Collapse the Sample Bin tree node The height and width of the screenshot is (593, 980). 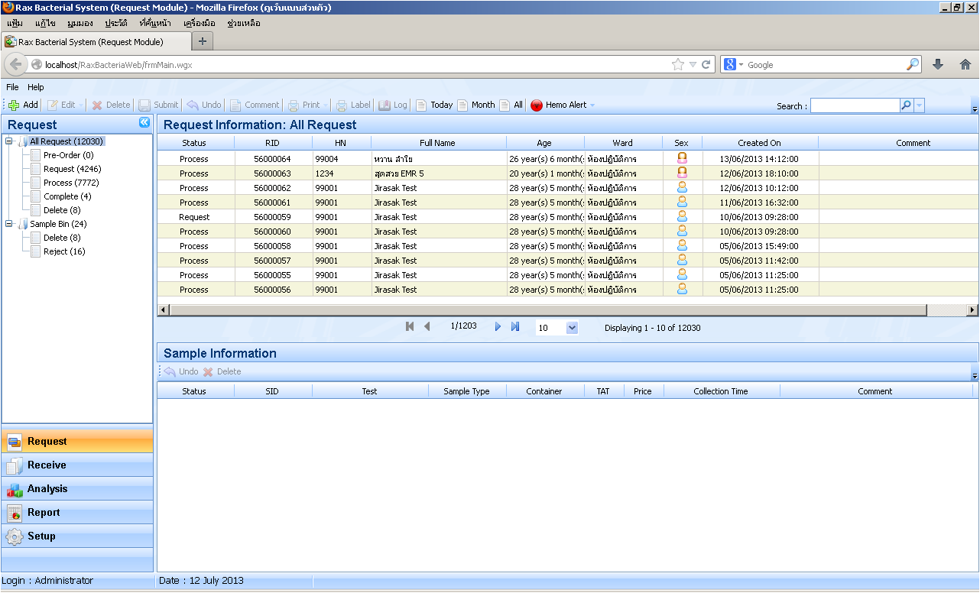coord(9,224)
